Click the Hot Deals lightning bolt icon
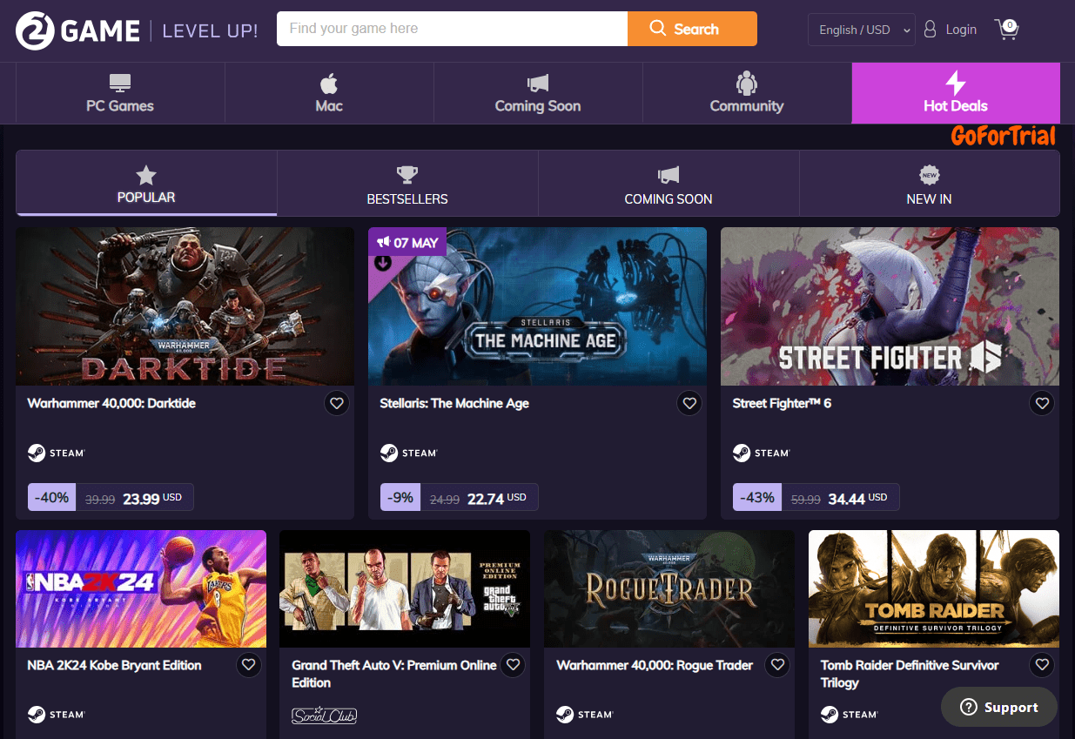Image resolution: width=1075 pixels, height=739 pixels. (956, 83)
